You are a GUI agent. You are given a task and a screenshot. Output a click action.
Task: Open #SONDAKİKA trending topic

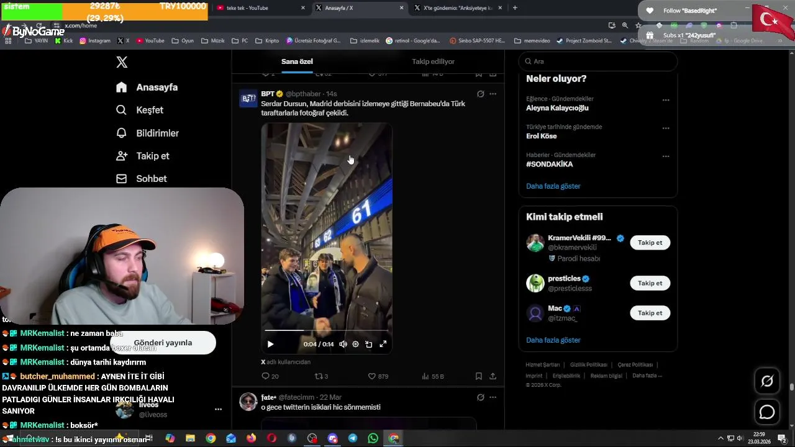tap(549, 165)
